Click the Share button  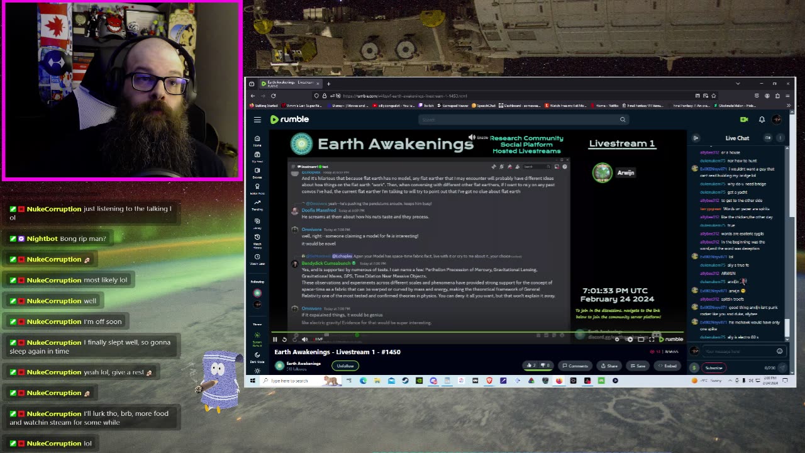click(609, 366)
